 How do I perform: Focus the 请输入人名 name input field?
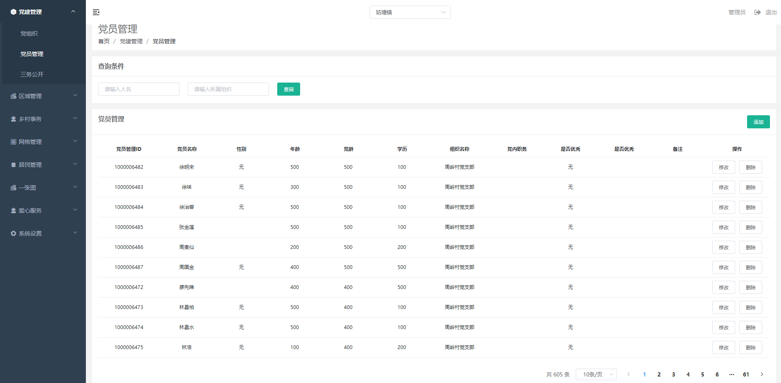tap(139, 89)
